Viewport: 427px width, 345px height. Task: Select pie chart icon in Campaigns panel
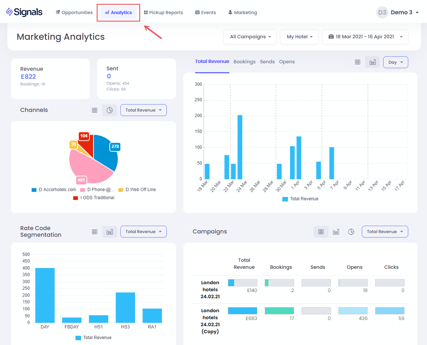pyautogui.click(x=351, y=232)
